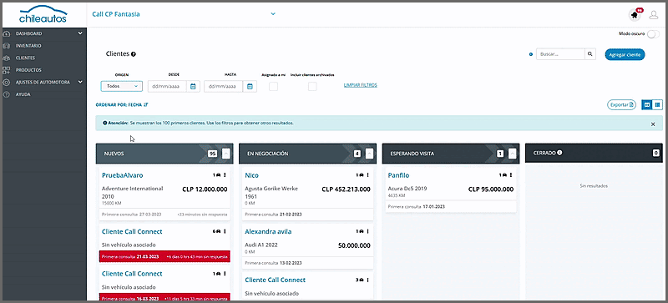Click the CLP 12.000.000 price
The image size is (668, 303).
205,189
